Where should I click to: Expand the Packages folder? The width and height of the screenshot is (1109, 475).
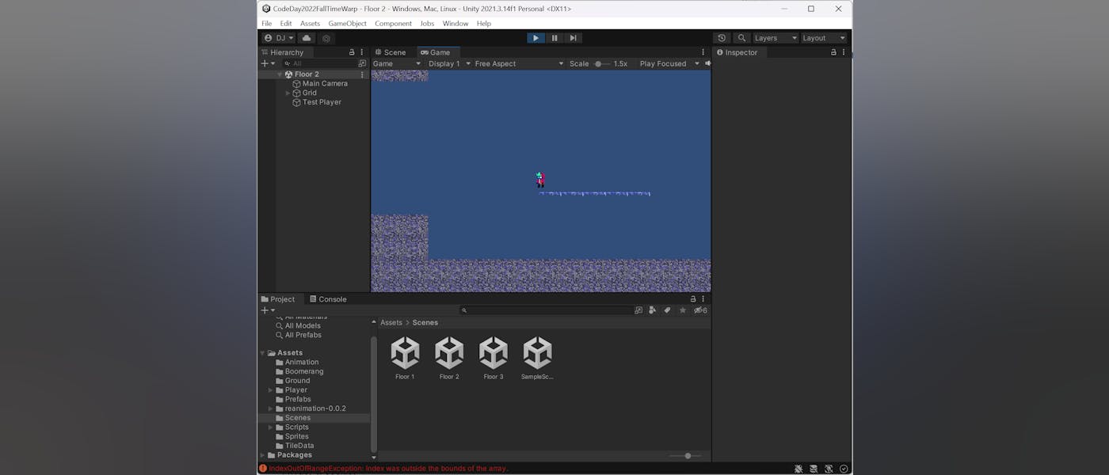(262, 455)
